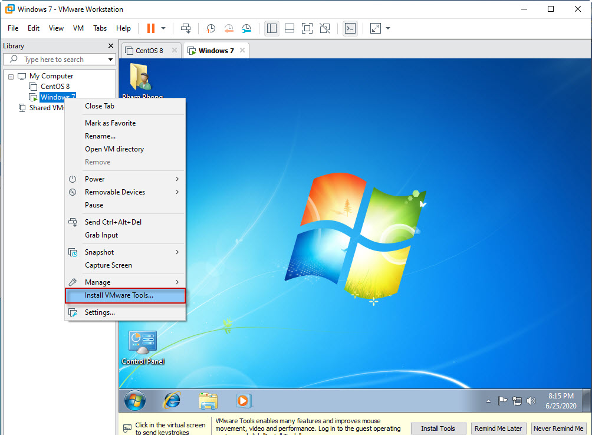Dismiss with the Never Remind Me button
The image size is (592, 435).
(x=558, y=428)
